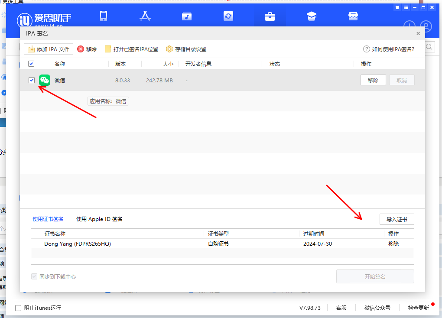442x318 pixels.
Task: Open the list menu icon in title bar
Action: 406,8
